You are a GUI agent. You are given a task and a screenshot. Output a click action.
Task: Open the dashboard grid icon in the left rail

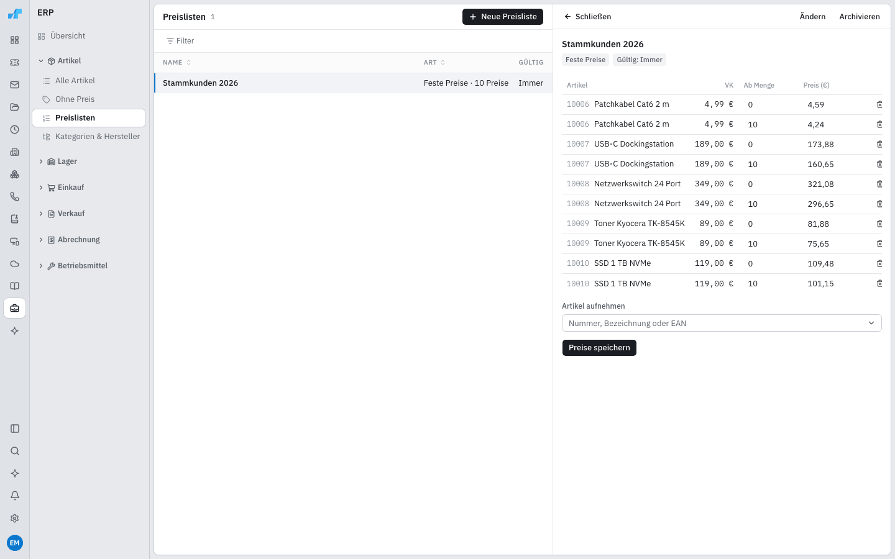coord(15,40)
